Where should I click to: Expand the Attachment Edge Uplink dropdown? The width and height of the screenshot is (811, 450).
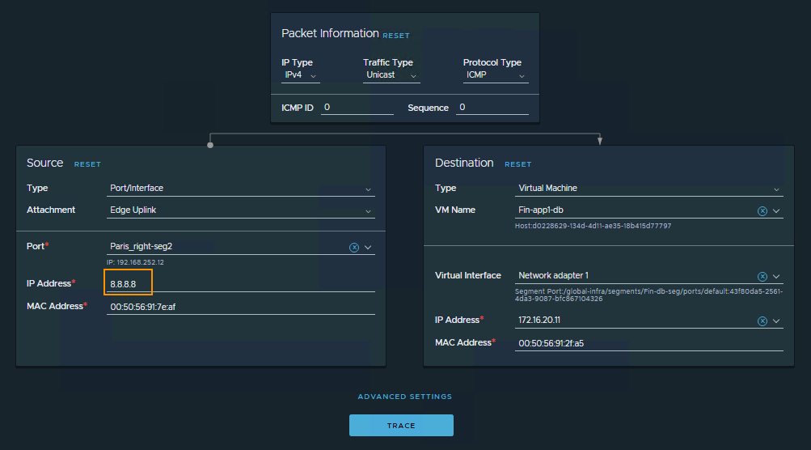point(241,210)
